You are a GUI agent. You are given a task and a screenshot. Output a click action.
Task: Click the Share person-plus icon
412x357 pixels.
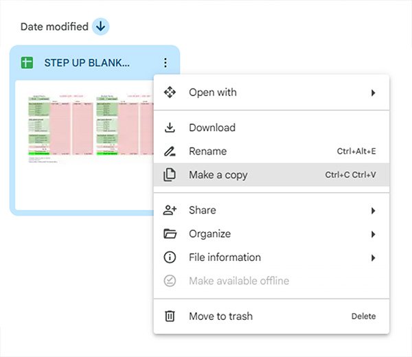(x=170, y=210)
